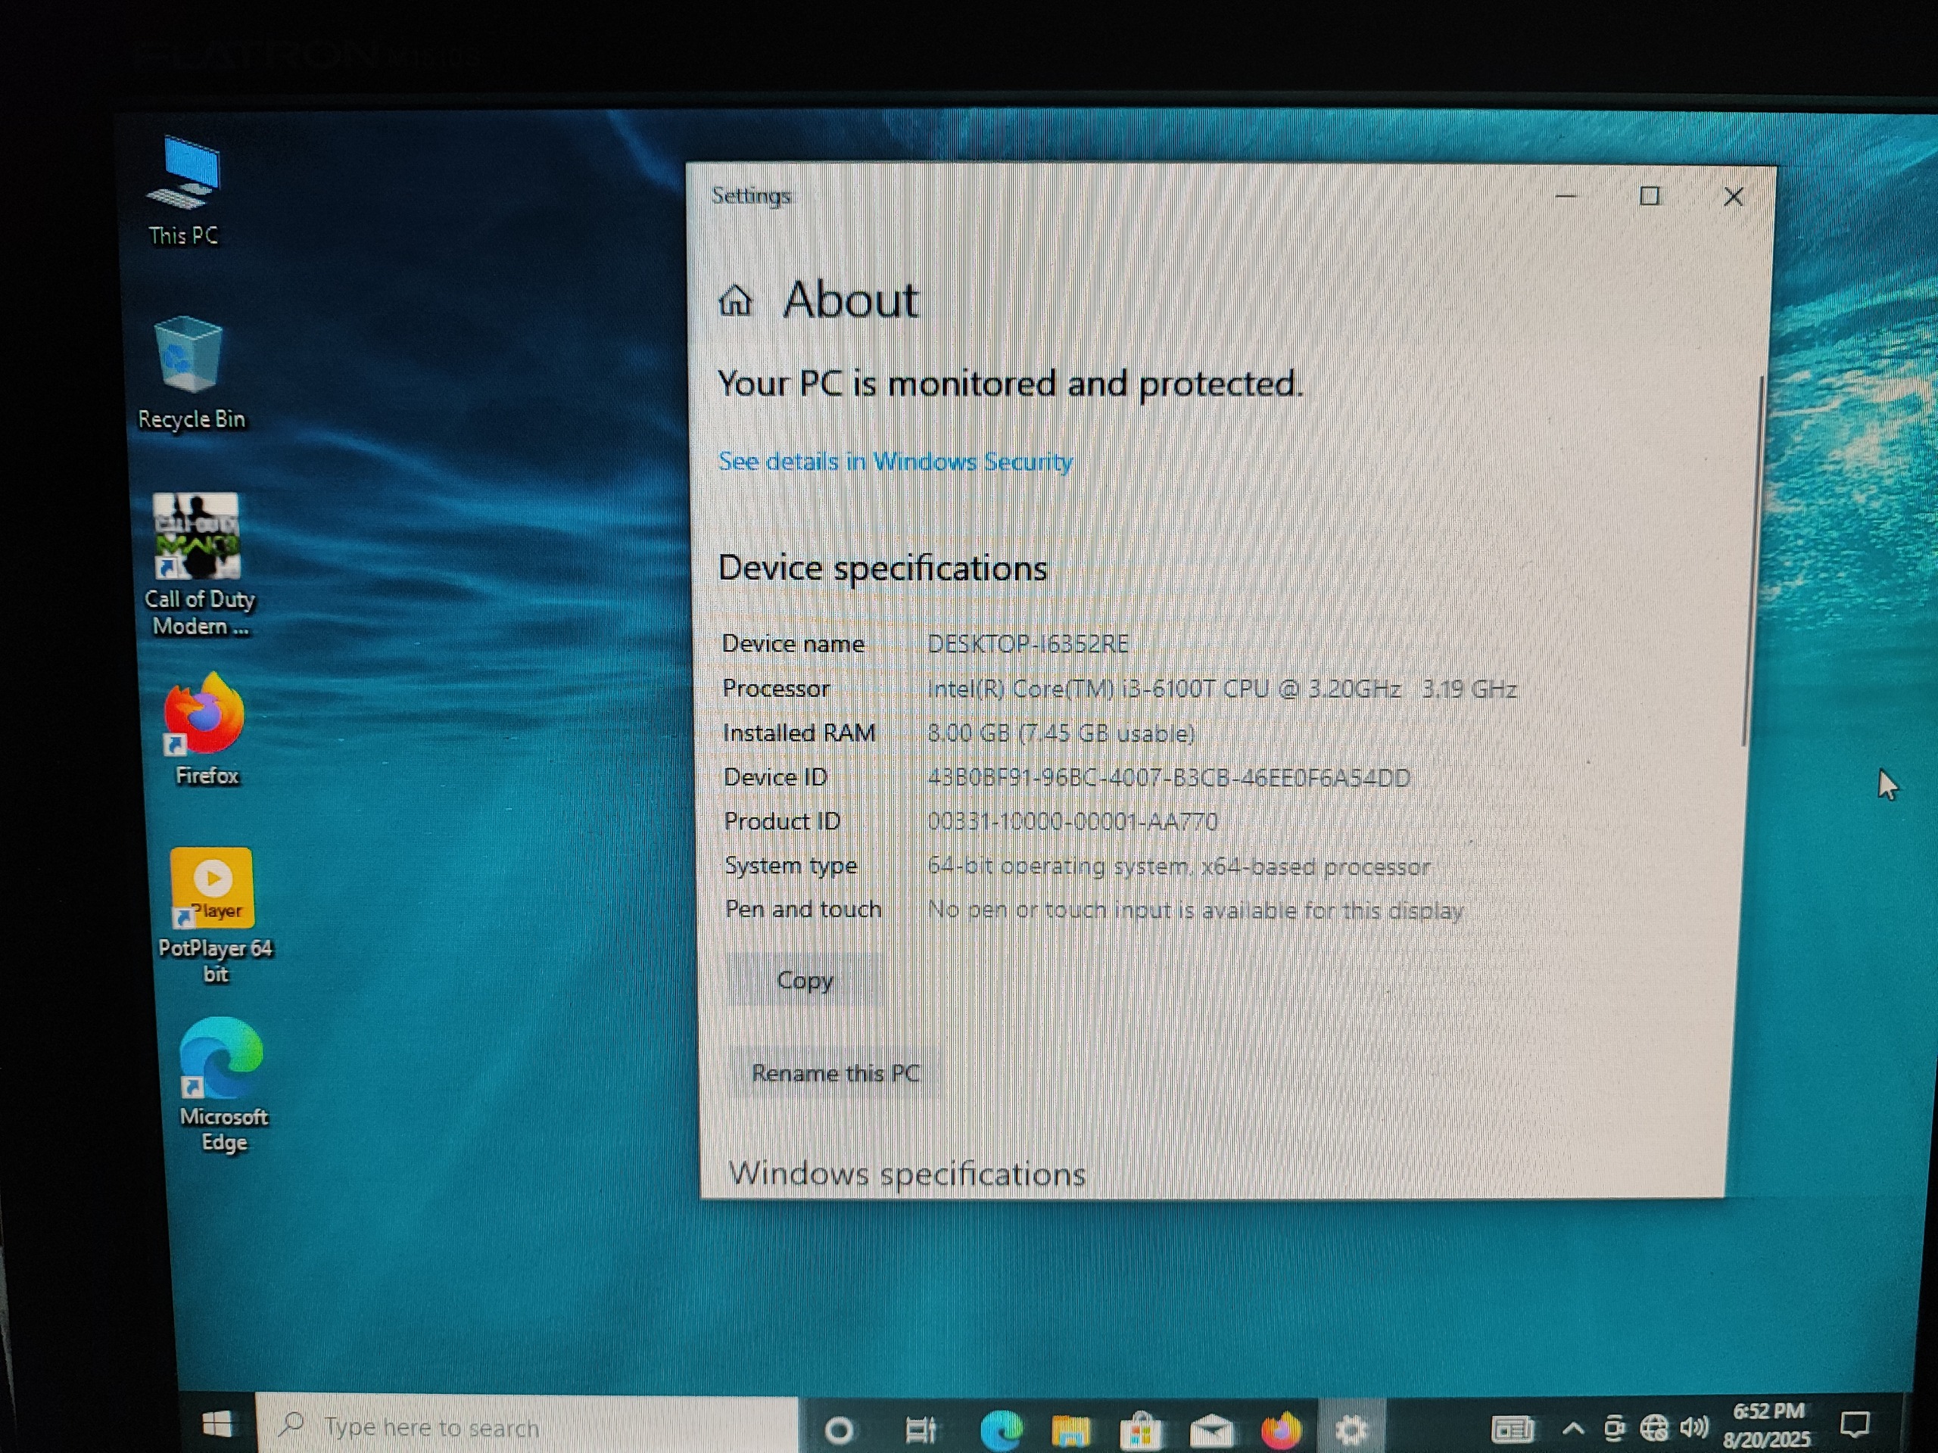Select Microsoft Edge desktop shortcut
Screen dimensions: 1938x1453
tap(223, 1085)
